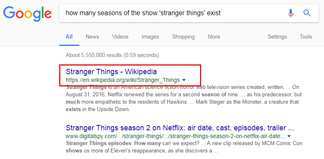Viewport: 324px width, 159px height.
Task: Switch to the Shopping tab
Action: point(183,37)
